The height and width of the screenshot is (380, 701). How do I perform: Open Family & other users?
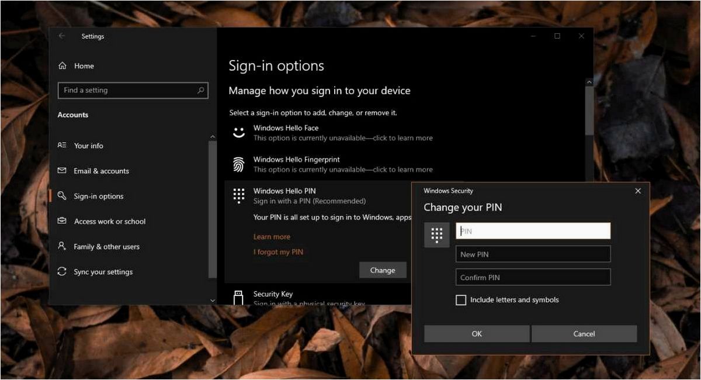106,247
